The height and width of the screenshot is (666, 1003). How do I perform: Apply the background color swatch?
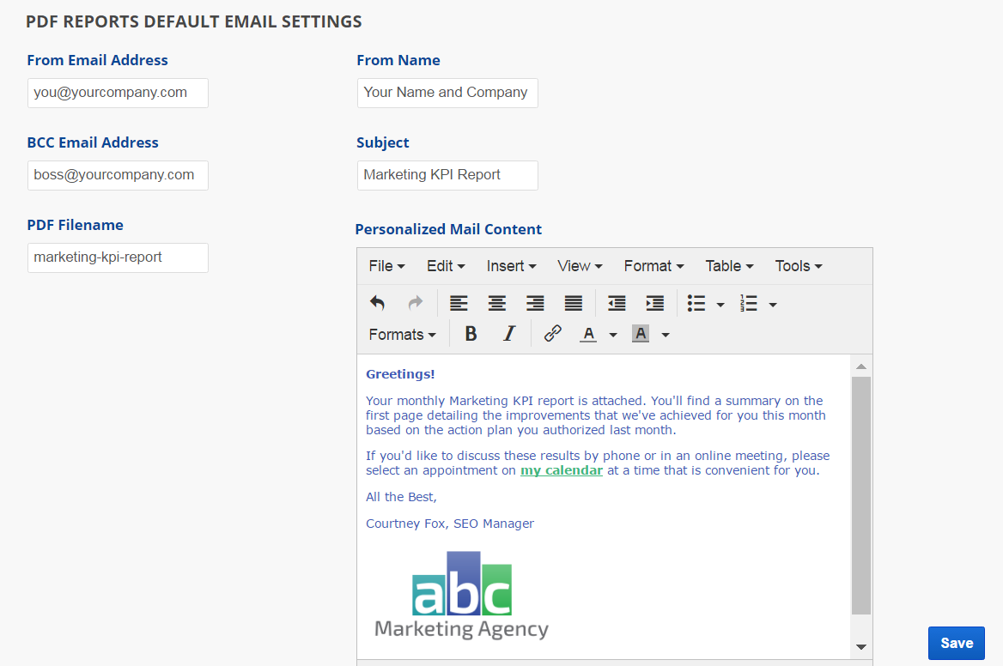tap(641, 334)
